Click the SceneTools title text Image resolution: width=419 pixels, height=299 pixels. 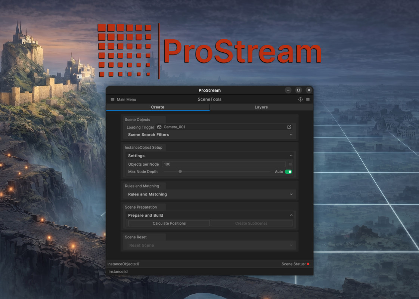coord(209,99)
